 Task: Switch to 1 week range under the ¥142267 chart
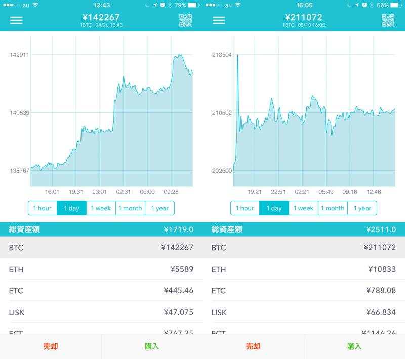(x=101, y=208)
